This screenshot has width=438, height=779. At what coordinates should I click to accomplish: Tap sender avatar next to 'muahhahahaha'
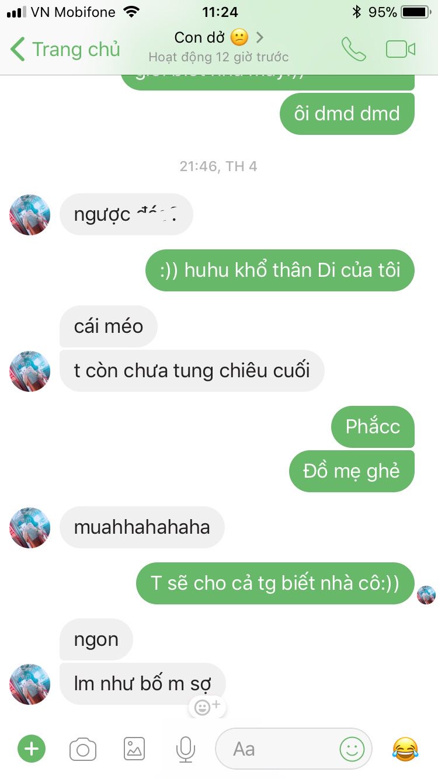(30, 527)
